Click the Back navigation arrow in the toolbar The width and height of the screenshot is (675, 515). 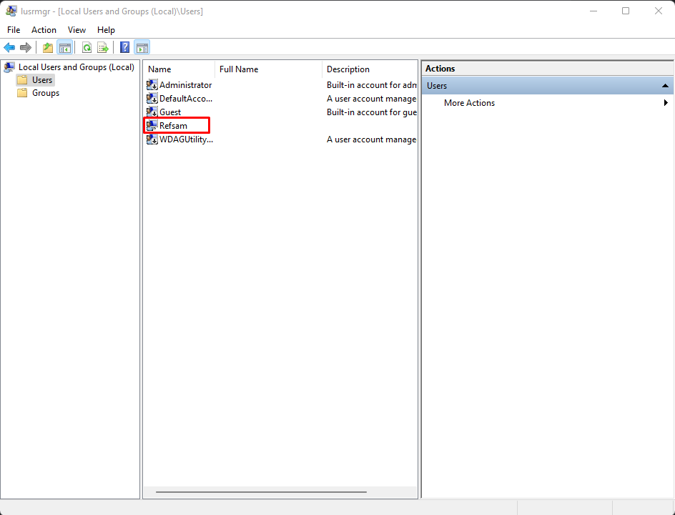tap(9, 47)
